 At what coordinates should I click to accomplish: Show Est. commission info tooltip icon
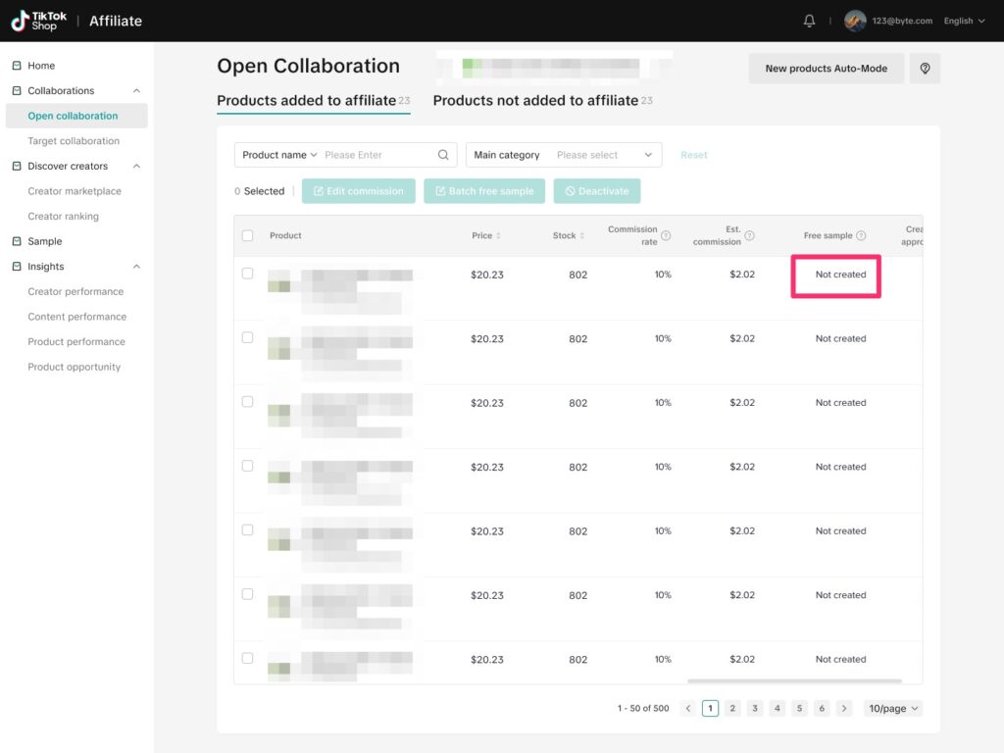pos(749,235)
